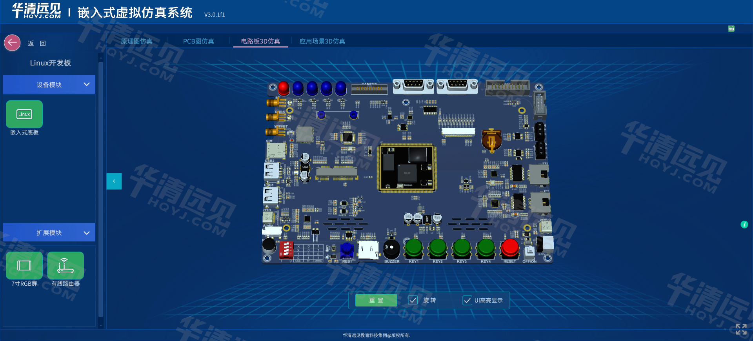This screenshot has width=753, height=341.
Task: Select the Linux embedded baseboard icon
Action: 24,114
